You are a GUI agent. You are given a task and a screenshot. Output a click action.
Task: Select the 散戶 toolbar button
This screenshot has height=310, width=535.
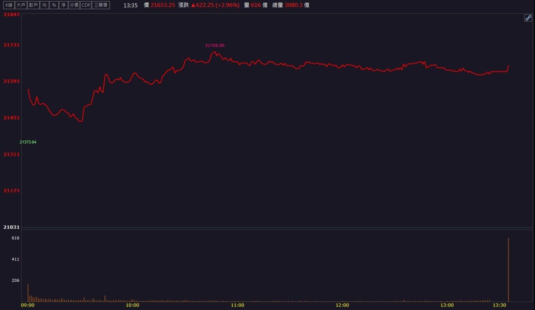coord(33,5)
